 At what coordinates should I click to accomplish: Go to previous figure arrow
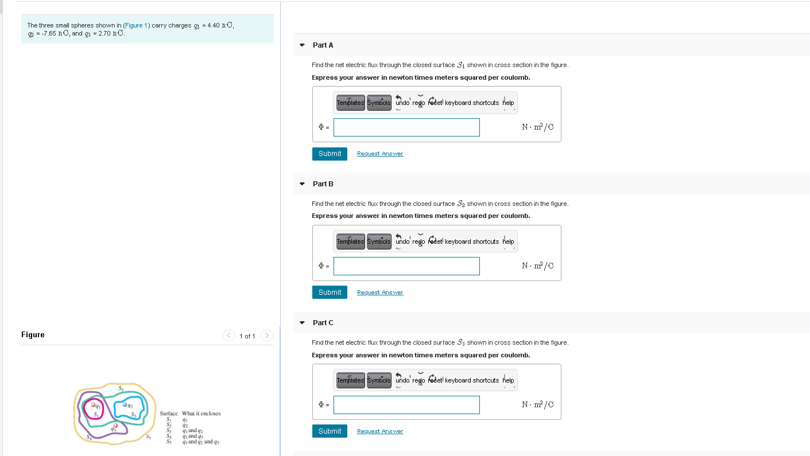tap(229, 336)
